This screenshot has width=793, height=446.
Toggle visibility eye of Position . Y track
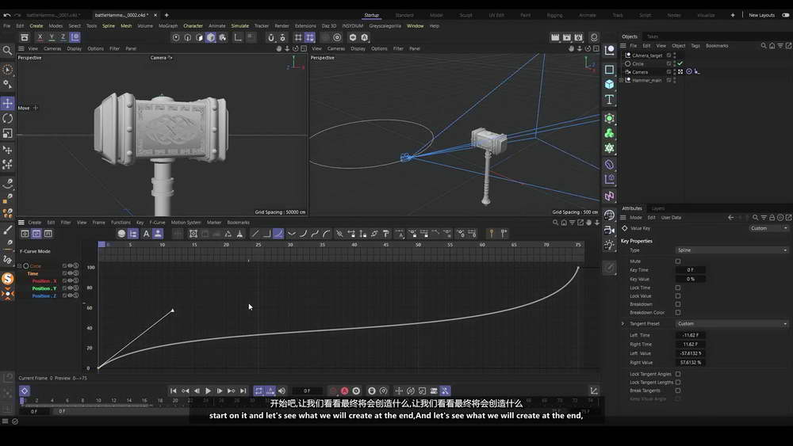(x=71, y=288)
